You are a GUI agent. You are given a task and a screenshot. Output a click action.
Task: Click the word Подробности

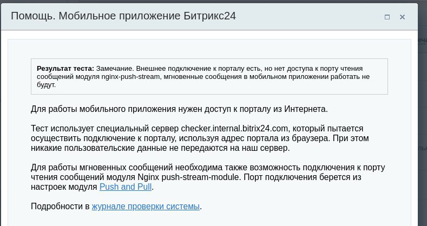[x=56, y=207]
